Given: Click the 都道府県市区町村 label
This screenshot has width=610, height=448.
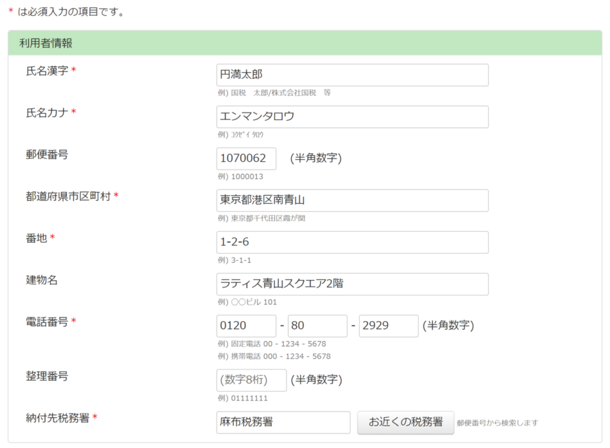Looking at the screenshot, I should 68,196.
